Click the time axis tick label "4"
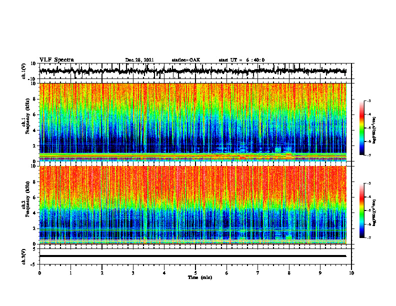396x306 pixels. (x=164, y=273)
